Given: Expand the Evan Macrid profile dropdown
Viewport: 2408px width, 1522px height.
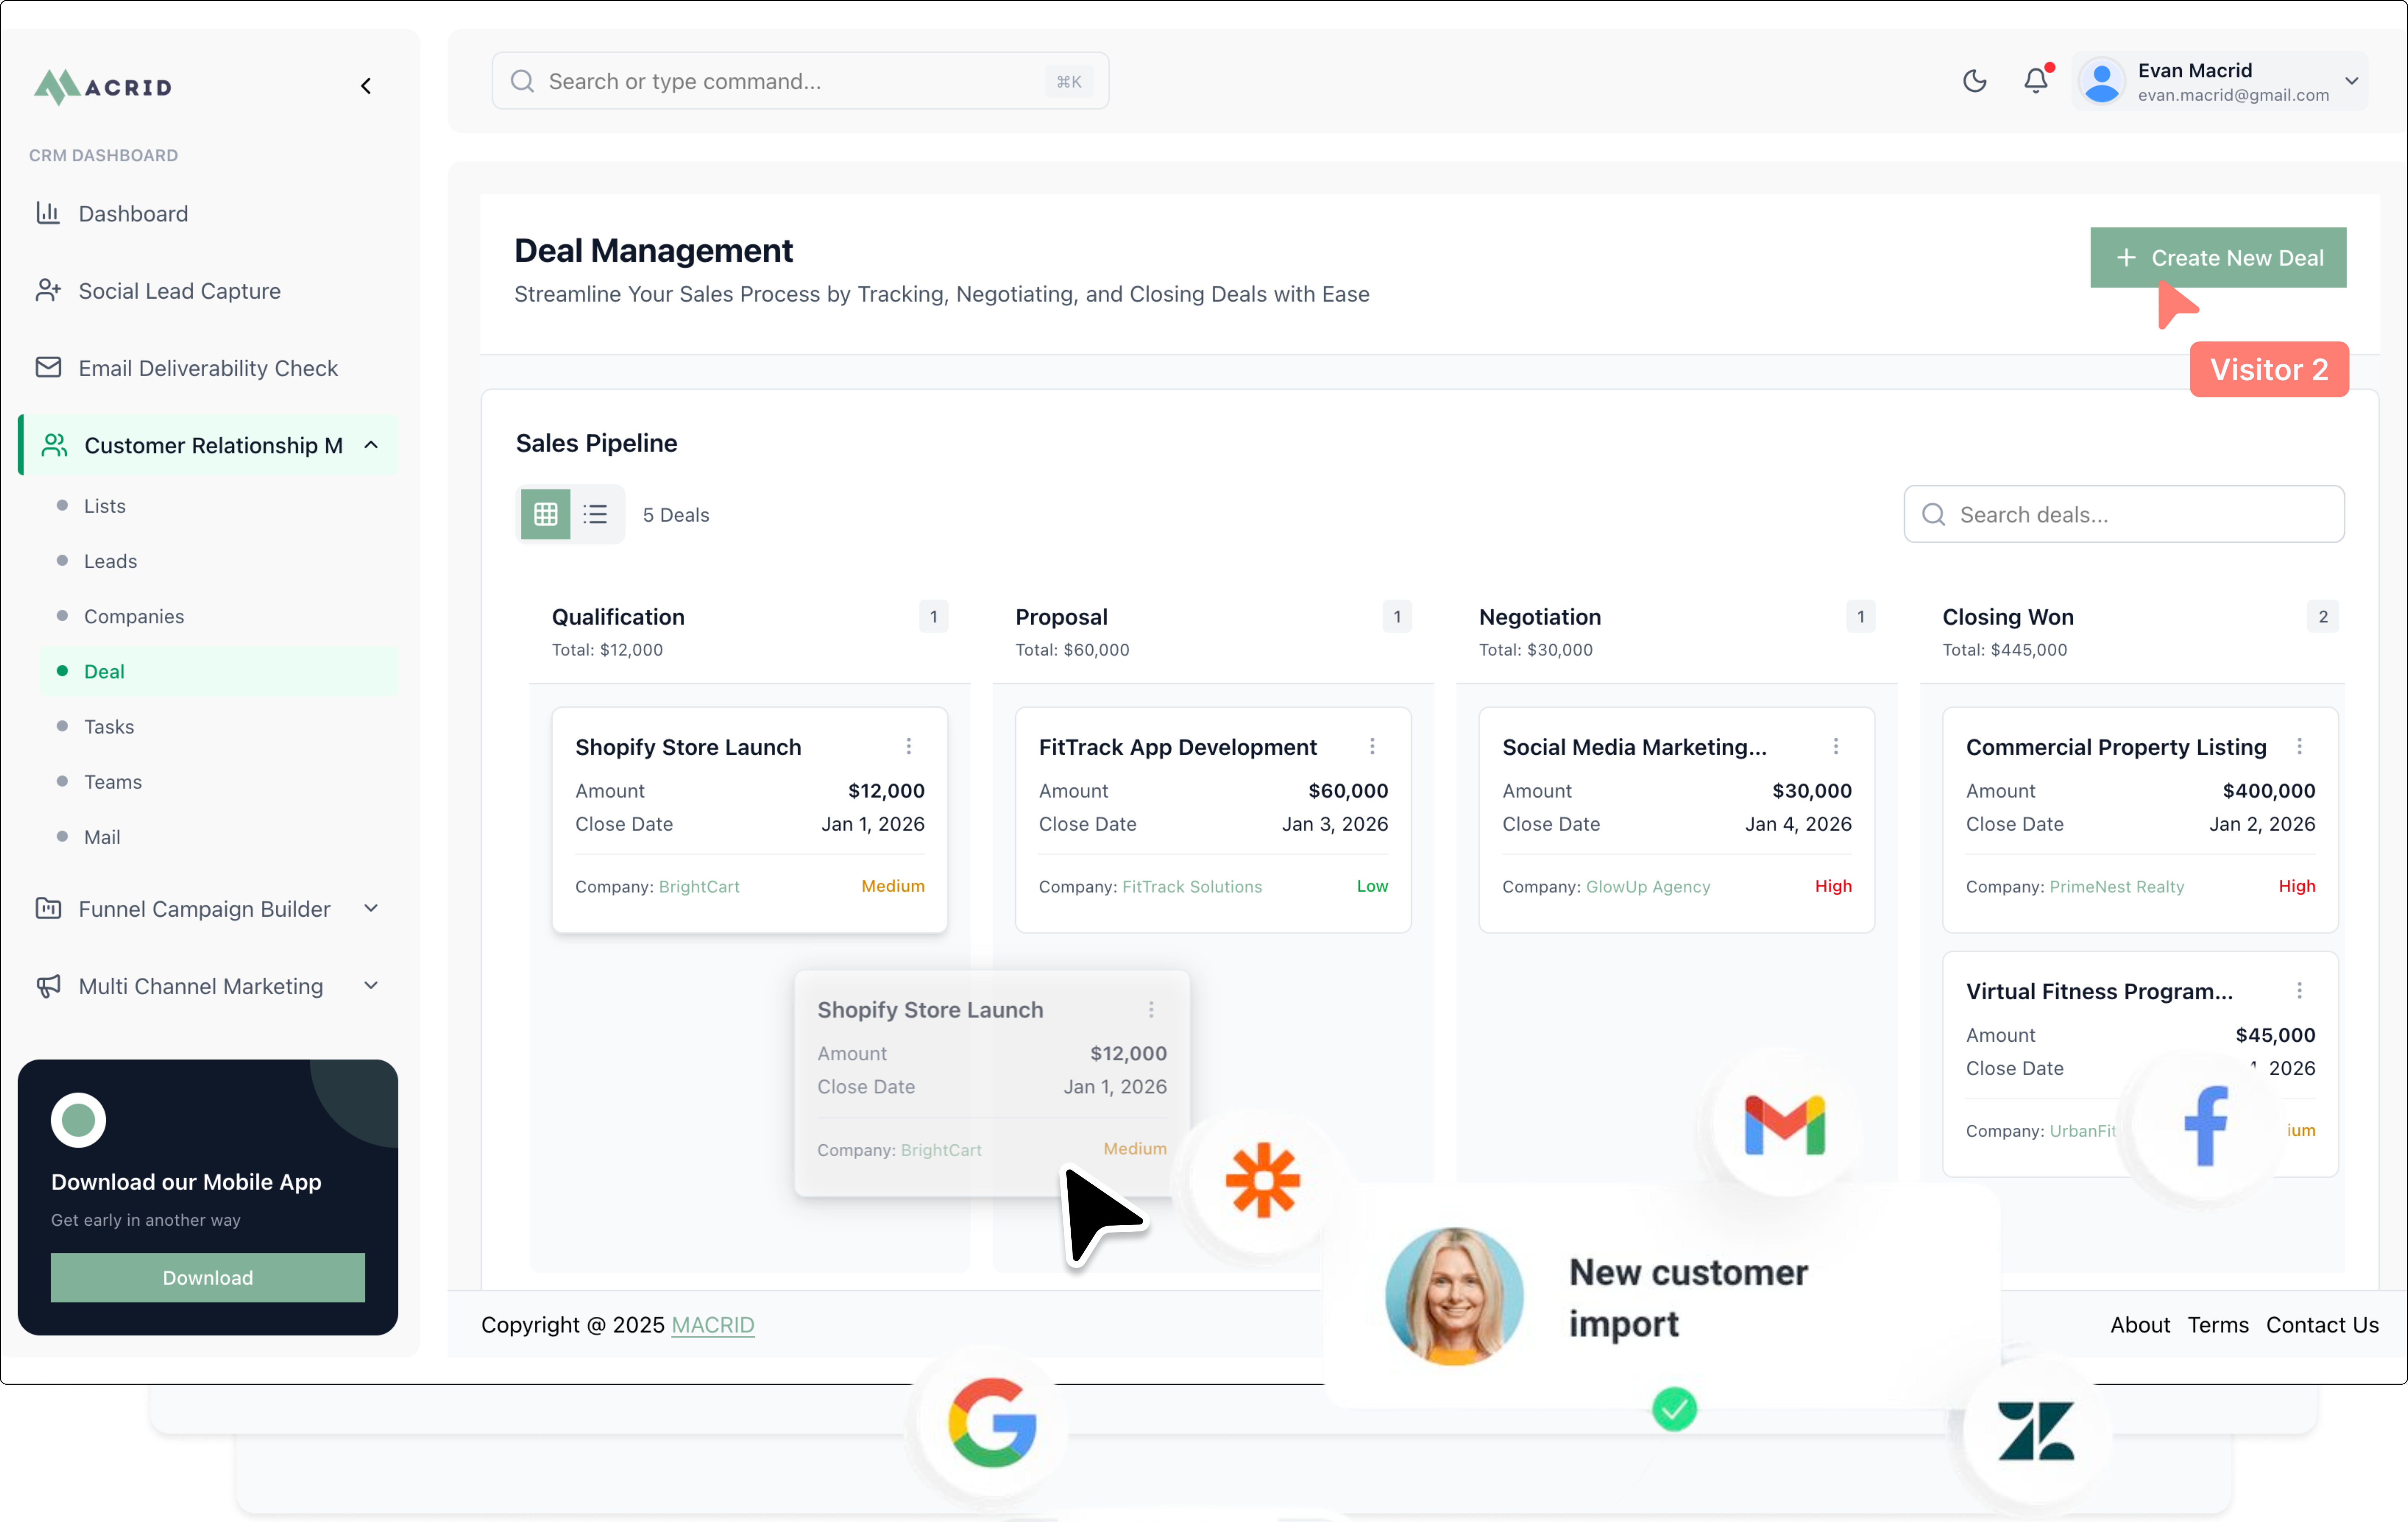Looking at the screenshot, I should 2351,81.
